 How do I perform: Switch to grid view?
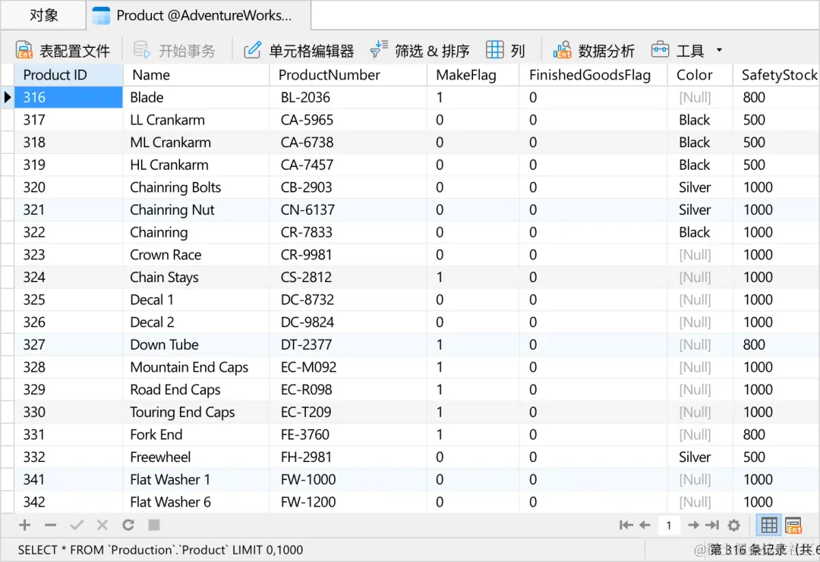(768, 525)
